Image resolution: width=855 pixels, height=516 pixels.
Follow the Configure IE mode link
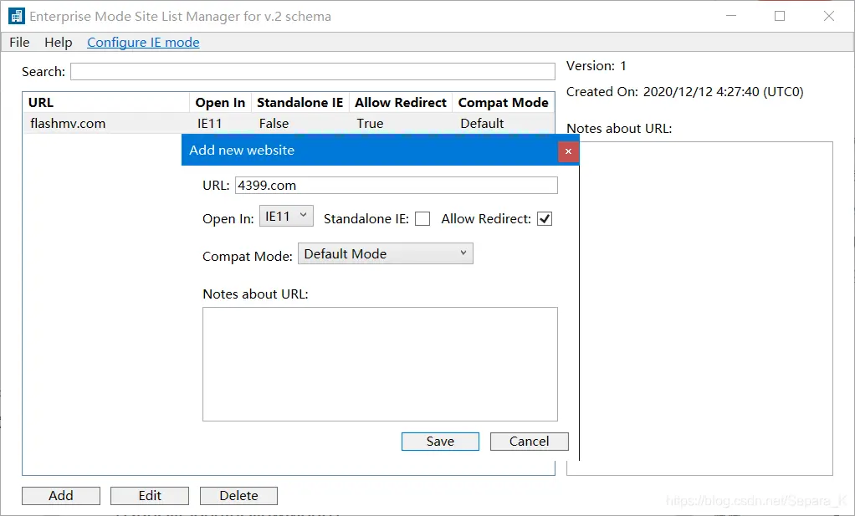tap(143, 43)
